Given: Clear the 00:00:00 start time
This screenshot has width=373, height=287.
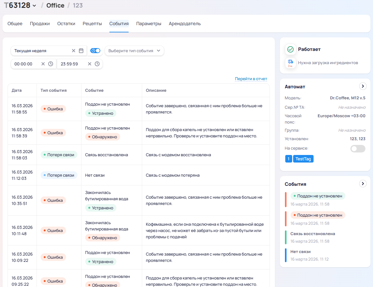Looking at the screenshot, I should [43, 64].
